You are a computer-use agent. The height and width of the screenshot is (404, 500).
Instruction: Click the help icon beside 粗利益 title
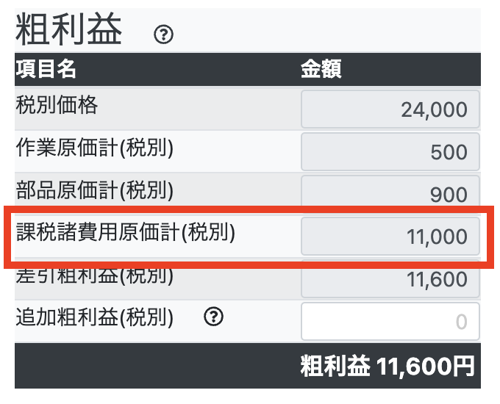click(164, 35)
